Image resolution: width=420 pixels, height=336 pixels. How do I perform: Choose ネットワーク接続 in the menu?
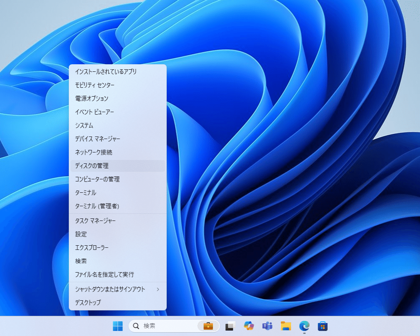tap(118, 152)
